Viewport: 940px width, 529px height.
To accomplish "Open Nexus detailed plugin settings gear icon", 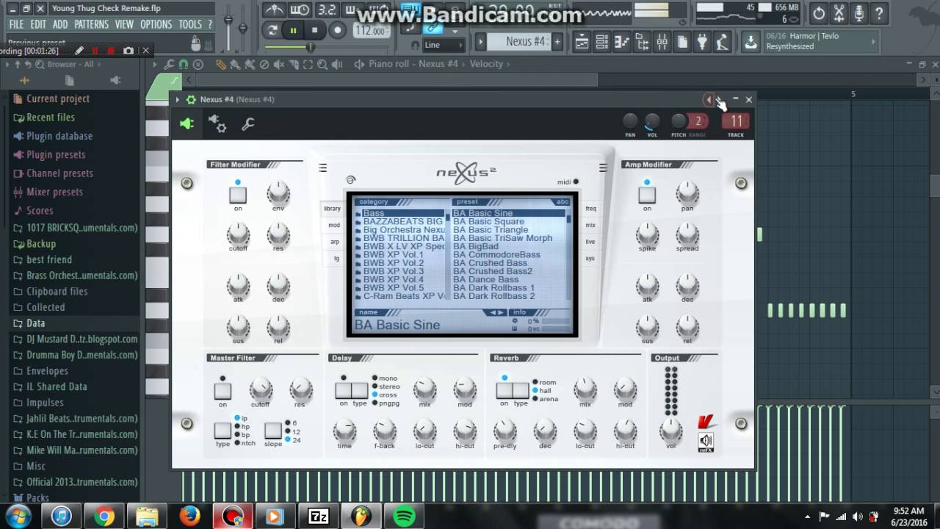I will click(x=217, y=124).
